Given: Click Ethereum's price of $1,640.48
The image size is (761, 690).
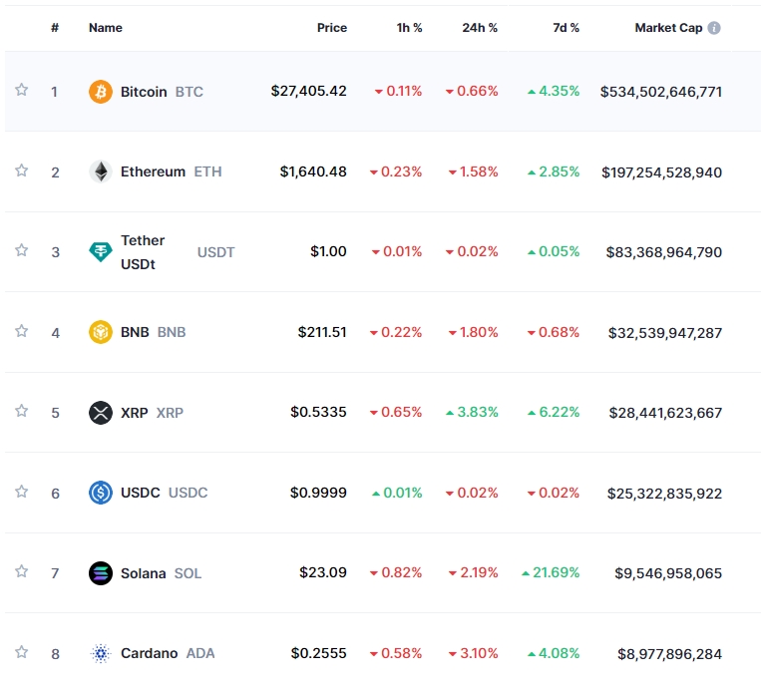Looking at the screenshot, I should click(x=313, y=172).
